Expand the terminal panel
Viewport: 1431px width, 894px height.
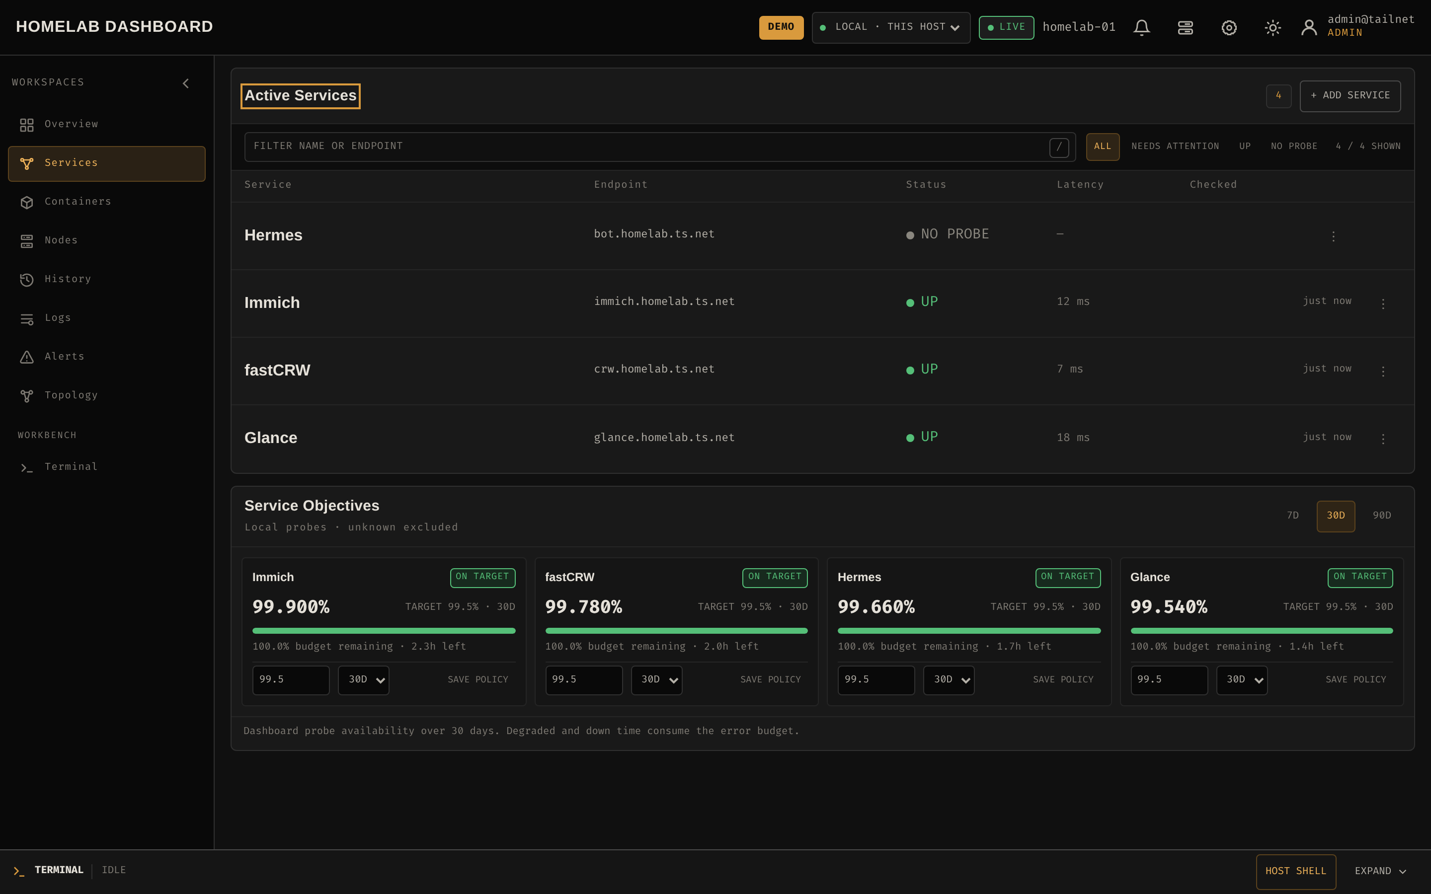coord(1380,872)
